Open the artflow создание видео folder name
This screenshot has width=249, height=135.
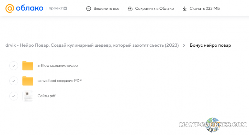pyautogui.click(x=58, y=66)
